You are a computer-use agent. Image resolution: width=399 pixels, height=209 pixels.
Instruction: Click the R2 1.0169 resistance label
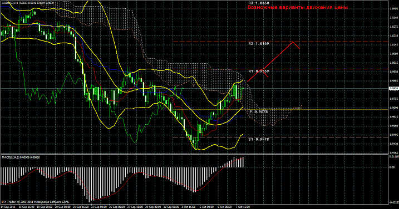click(259, 44)
